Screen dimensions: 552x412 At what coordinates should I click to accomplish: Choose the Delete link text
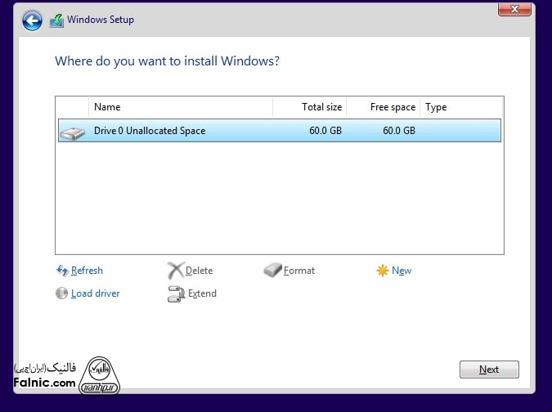pyautogui.click(x=199, y=271)
